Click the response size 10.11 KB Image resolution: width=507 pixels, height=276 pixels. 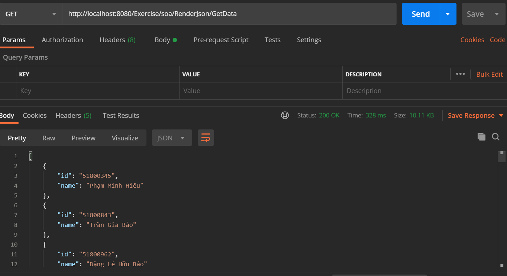coord(422,115)
